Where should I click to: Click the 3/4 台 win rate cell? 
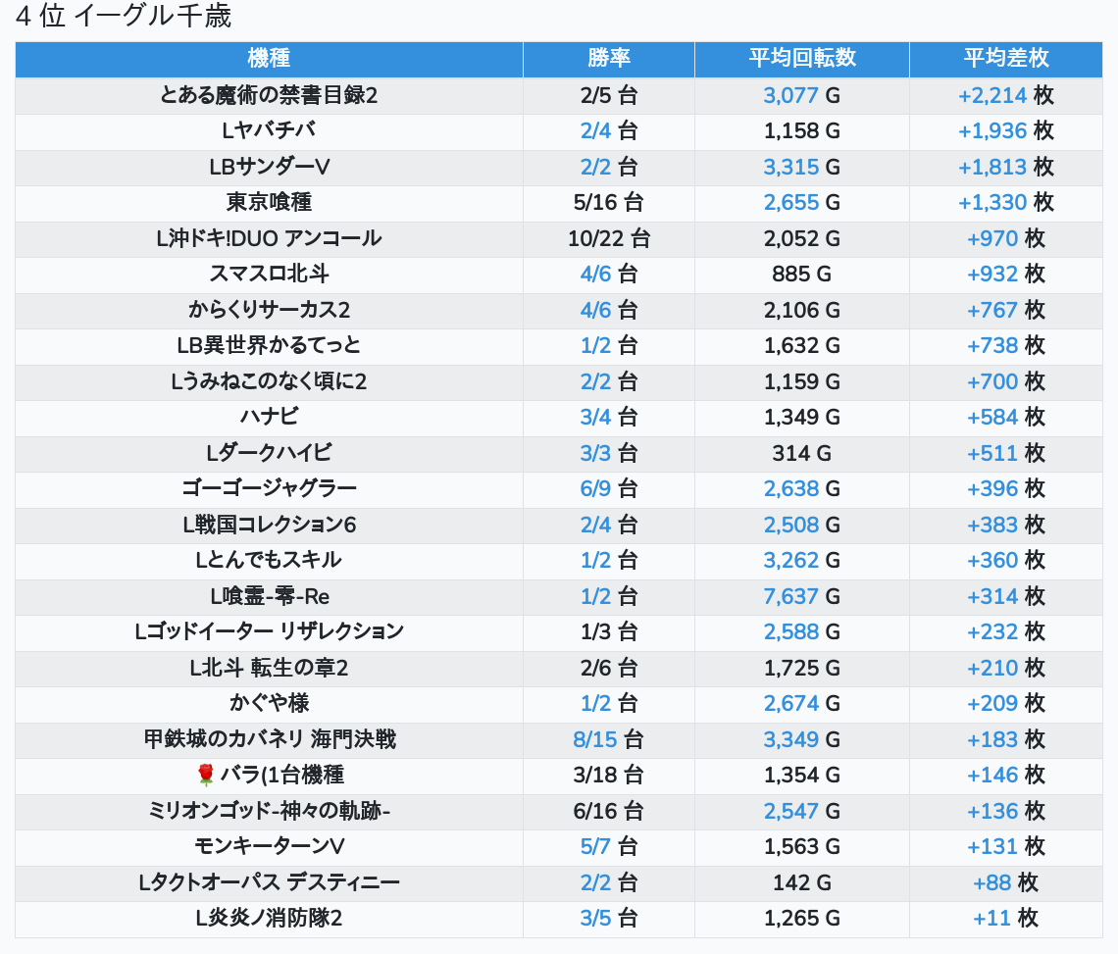[x=608, y=417]
